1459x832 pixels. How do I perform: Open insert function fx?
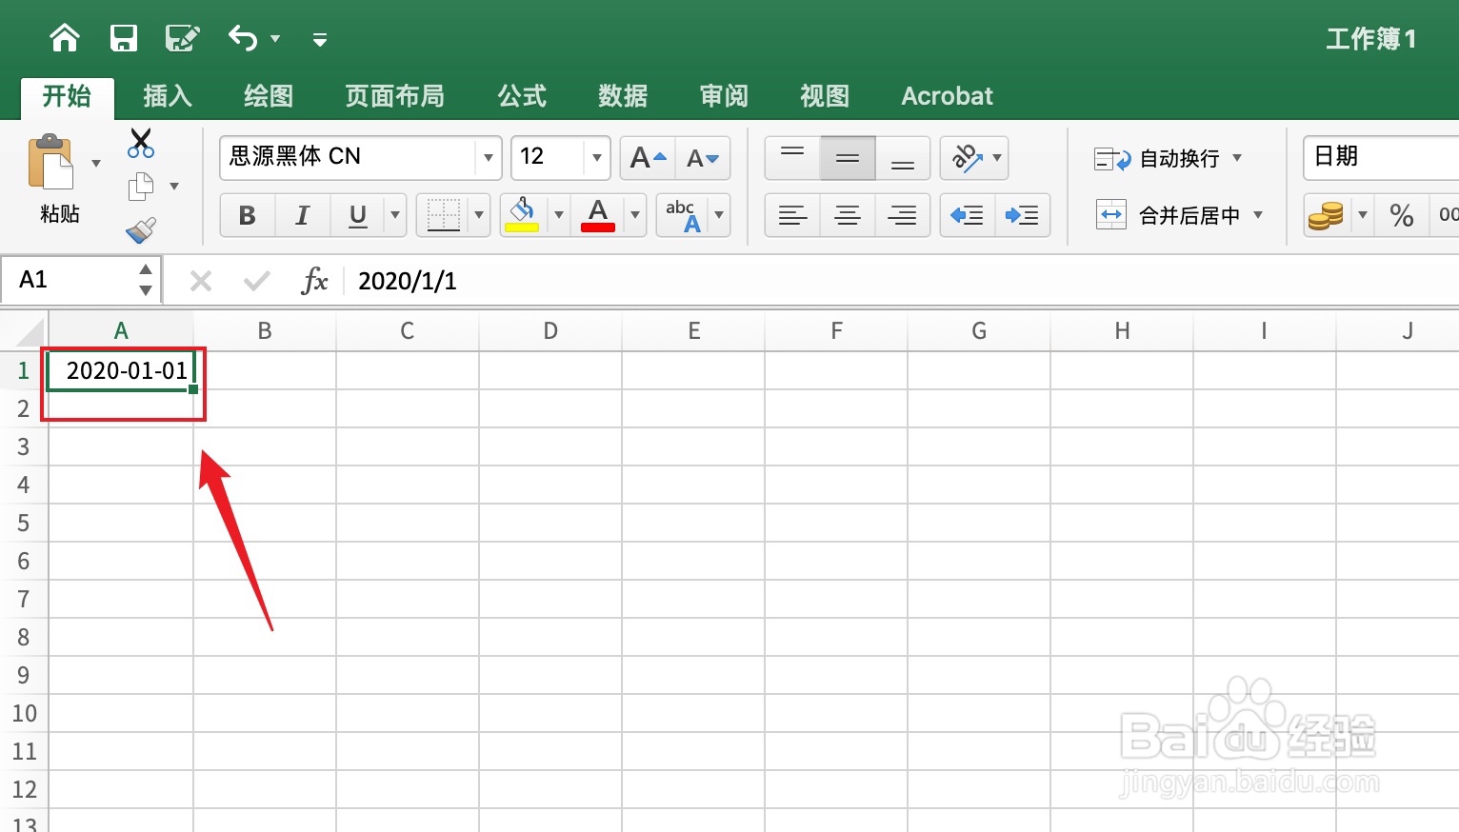(314, 281)
